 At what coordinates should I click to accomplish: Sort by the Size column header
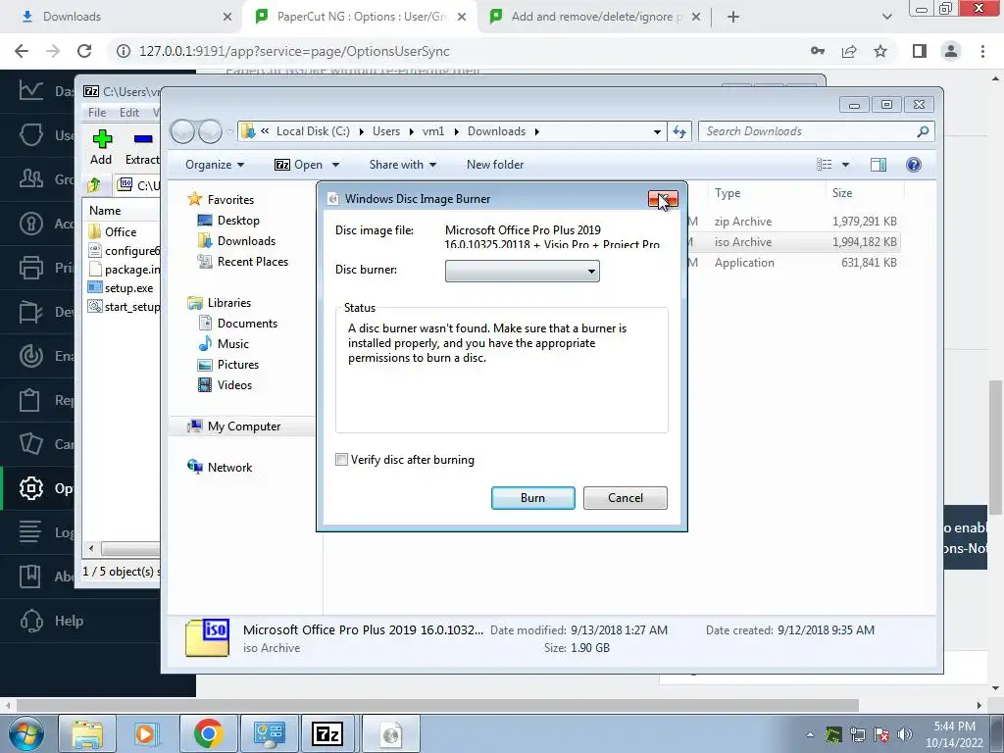click(842, 193)
